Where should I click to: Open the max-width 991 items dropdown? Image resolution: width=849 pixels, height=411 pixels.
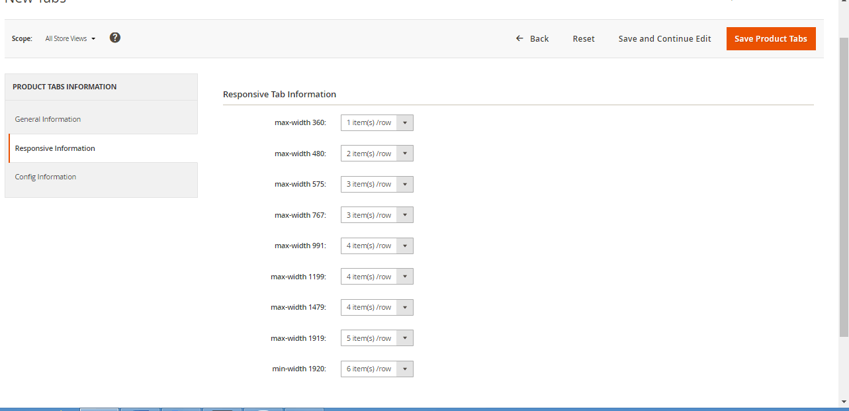tap(377, 246)
